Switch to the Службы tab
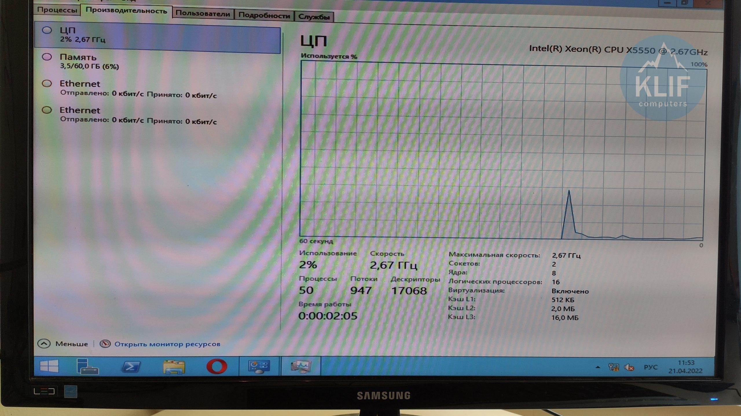741x416 pixels. coord(314,16)
